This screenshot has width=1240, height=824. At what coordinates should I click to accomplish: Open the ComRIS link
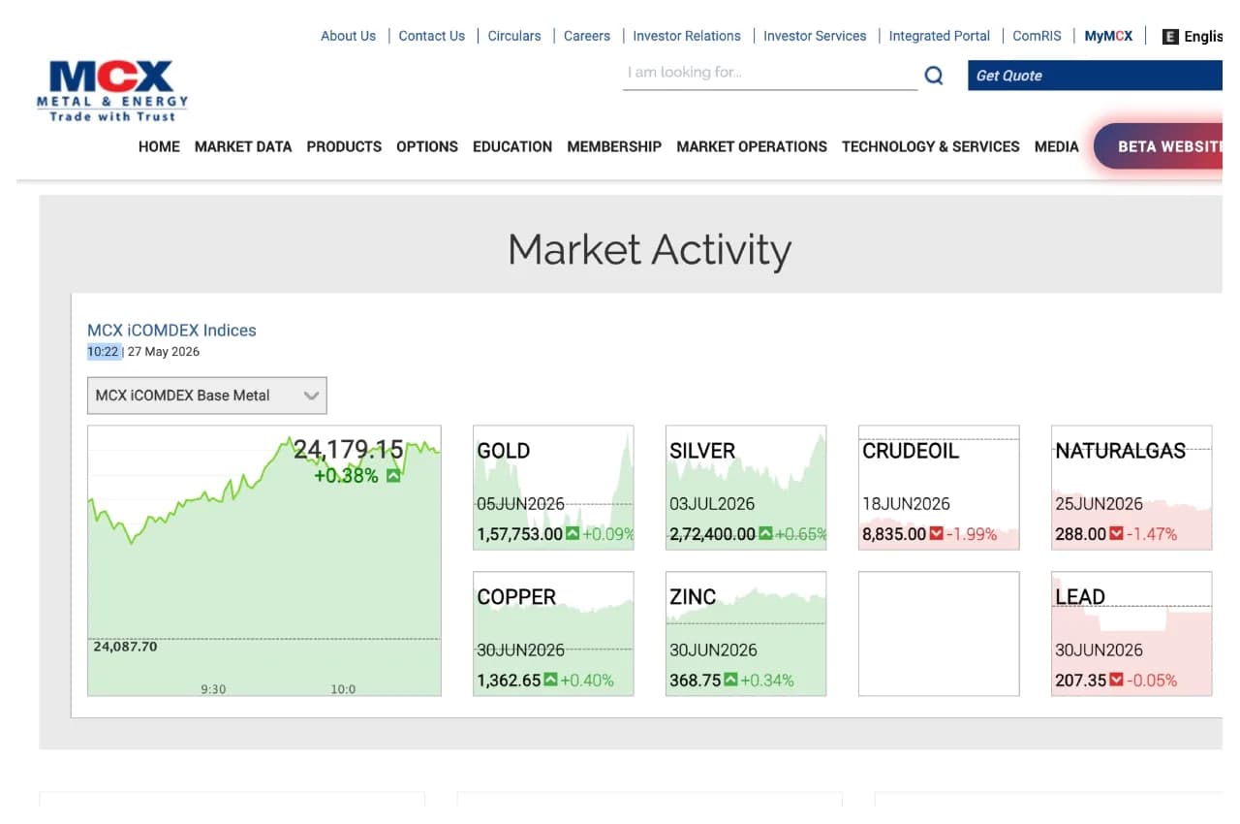pos(1038,36)
